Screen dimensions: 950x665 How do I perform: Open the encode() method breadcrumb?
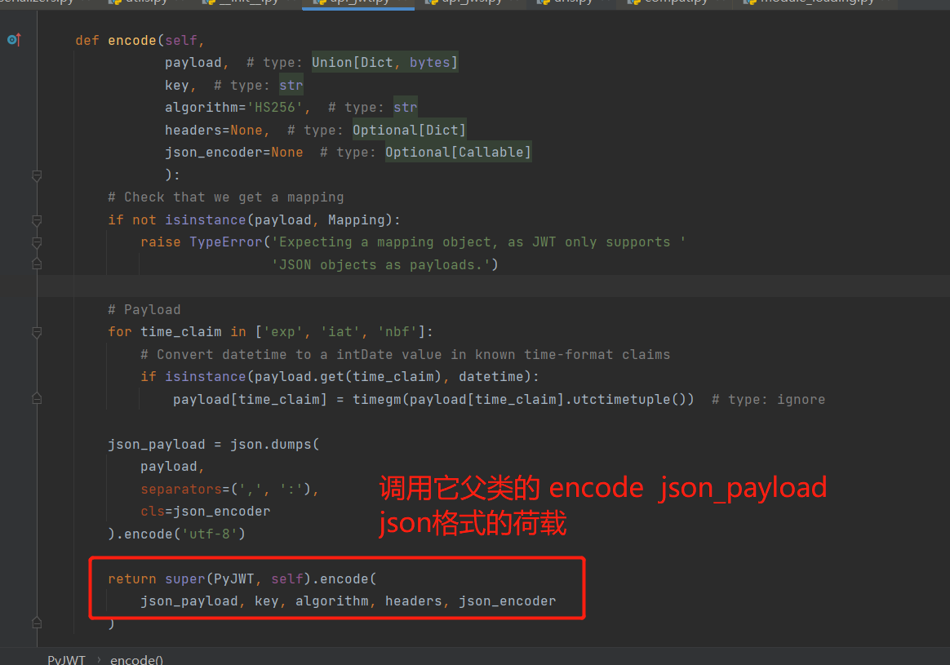pos(136,659)
